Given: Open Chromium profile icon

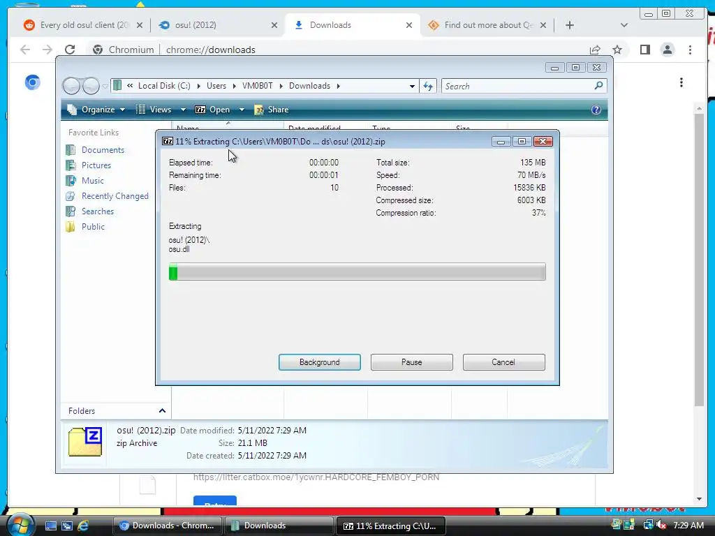Looking at the screenshot, I should (x=668, y=50).
